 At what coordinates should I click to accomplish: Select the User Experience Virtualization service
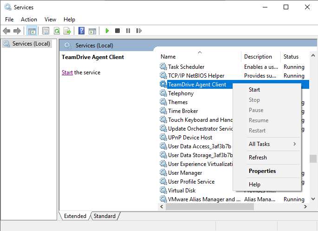pyautogui.click(x=196, y=164)
